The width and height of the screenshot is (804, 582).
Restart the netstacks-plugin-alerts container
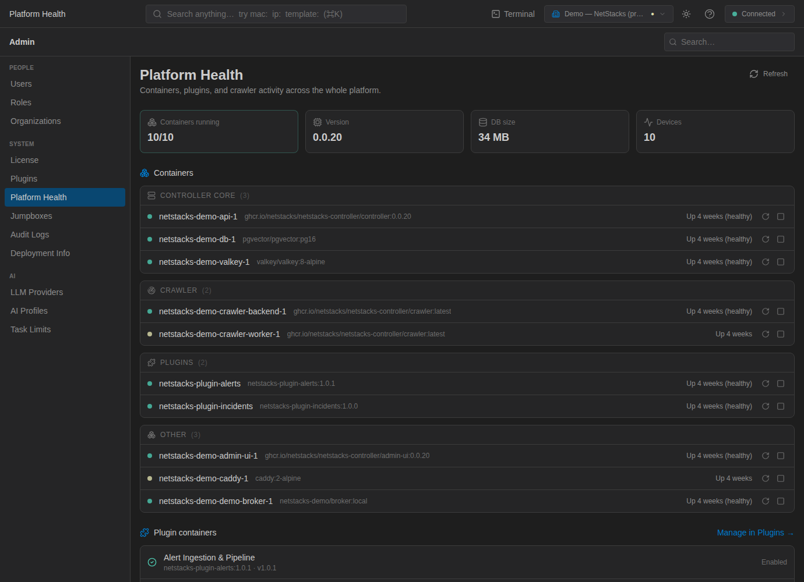point(766,384)
